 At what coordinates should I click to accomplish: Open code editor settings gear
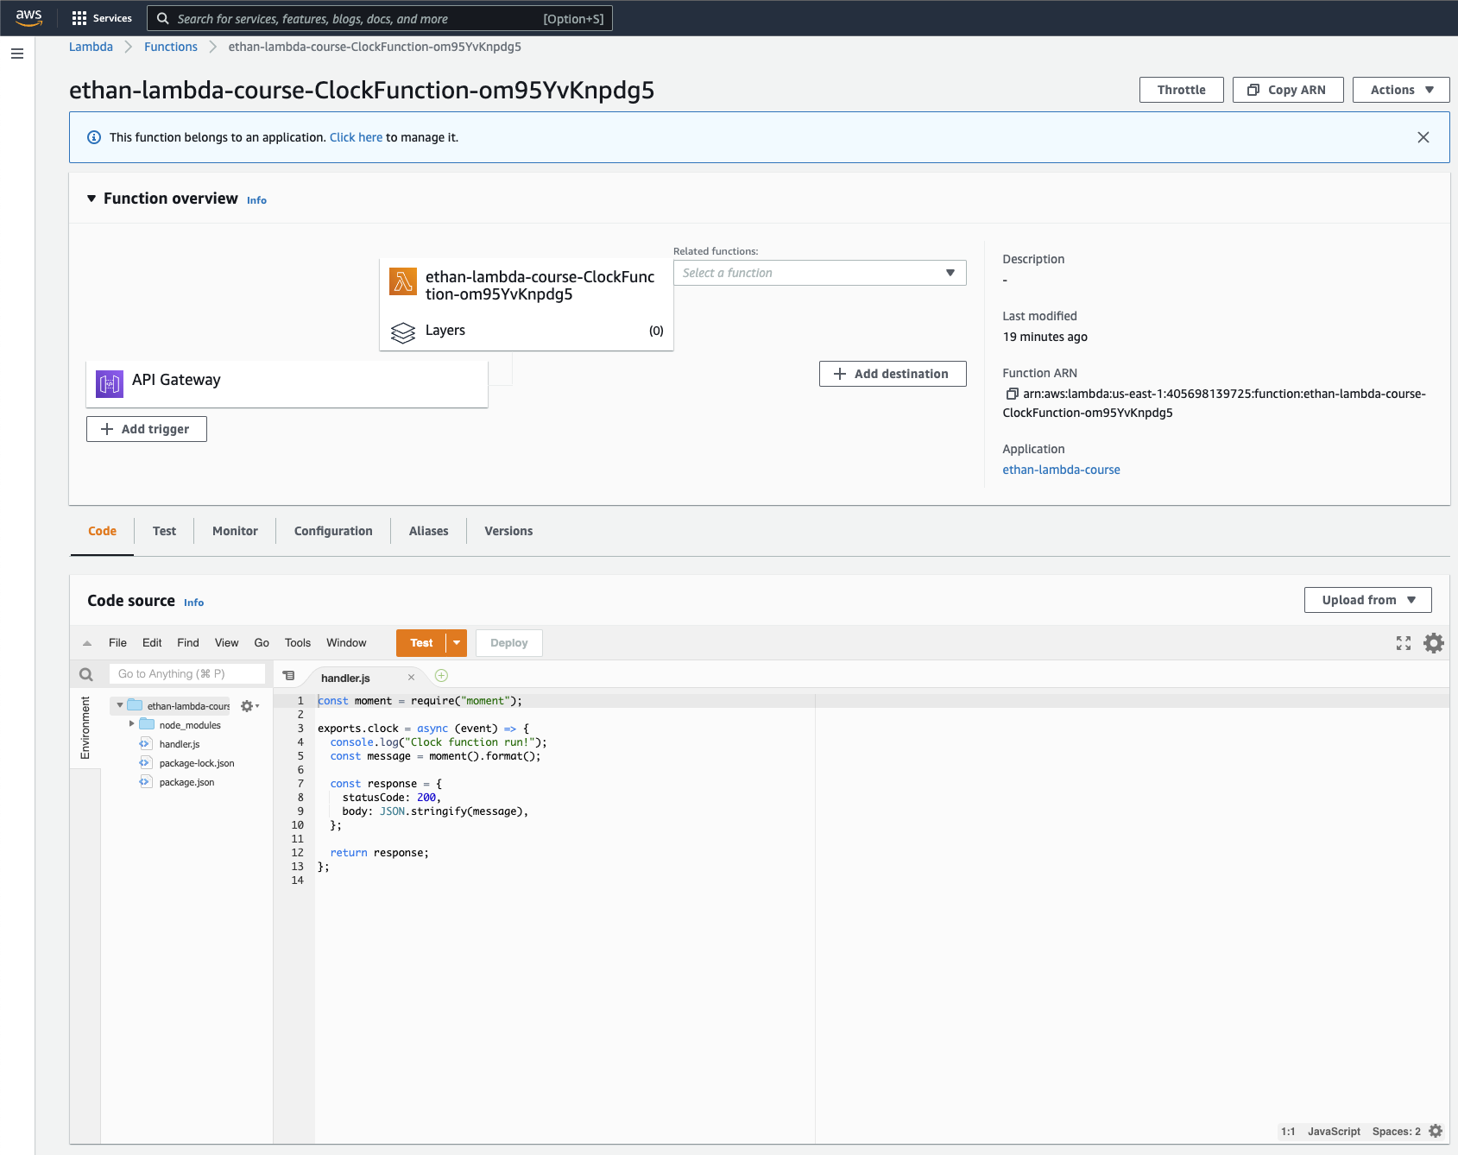[x=1434, y=643]
